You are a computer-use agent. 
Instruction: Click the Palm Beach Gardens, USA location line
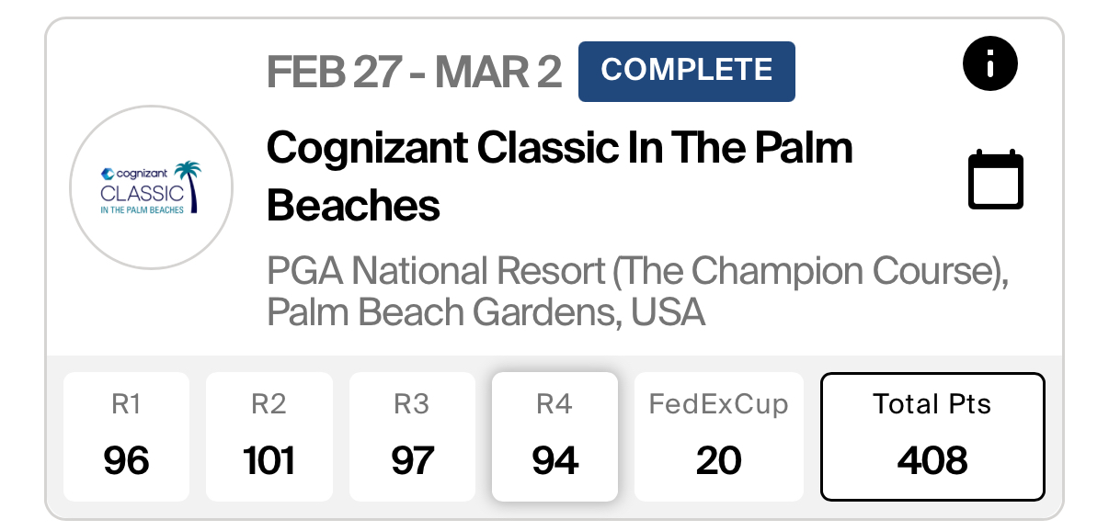pos(486,312)
